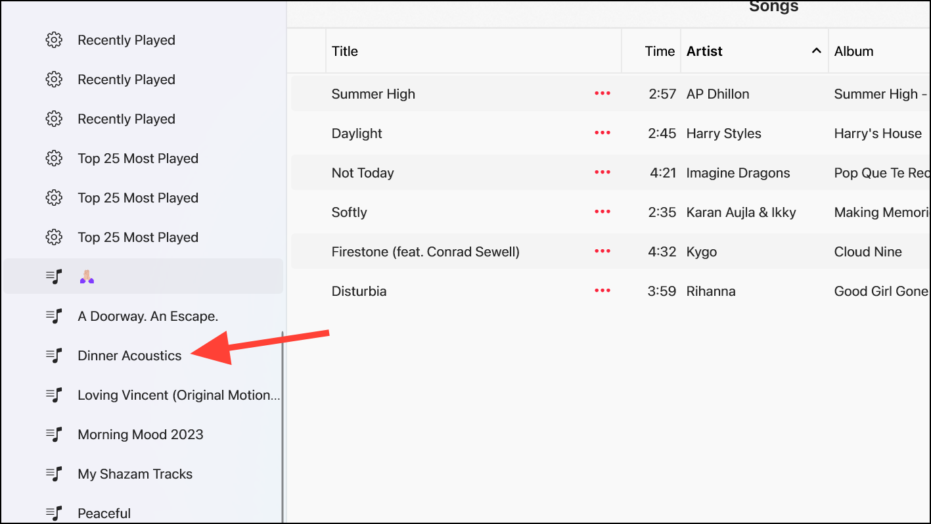Click the music note icon next to My Shazam Tracks
The height and width of the screenshot is (524, 931).
click(54, 473)
